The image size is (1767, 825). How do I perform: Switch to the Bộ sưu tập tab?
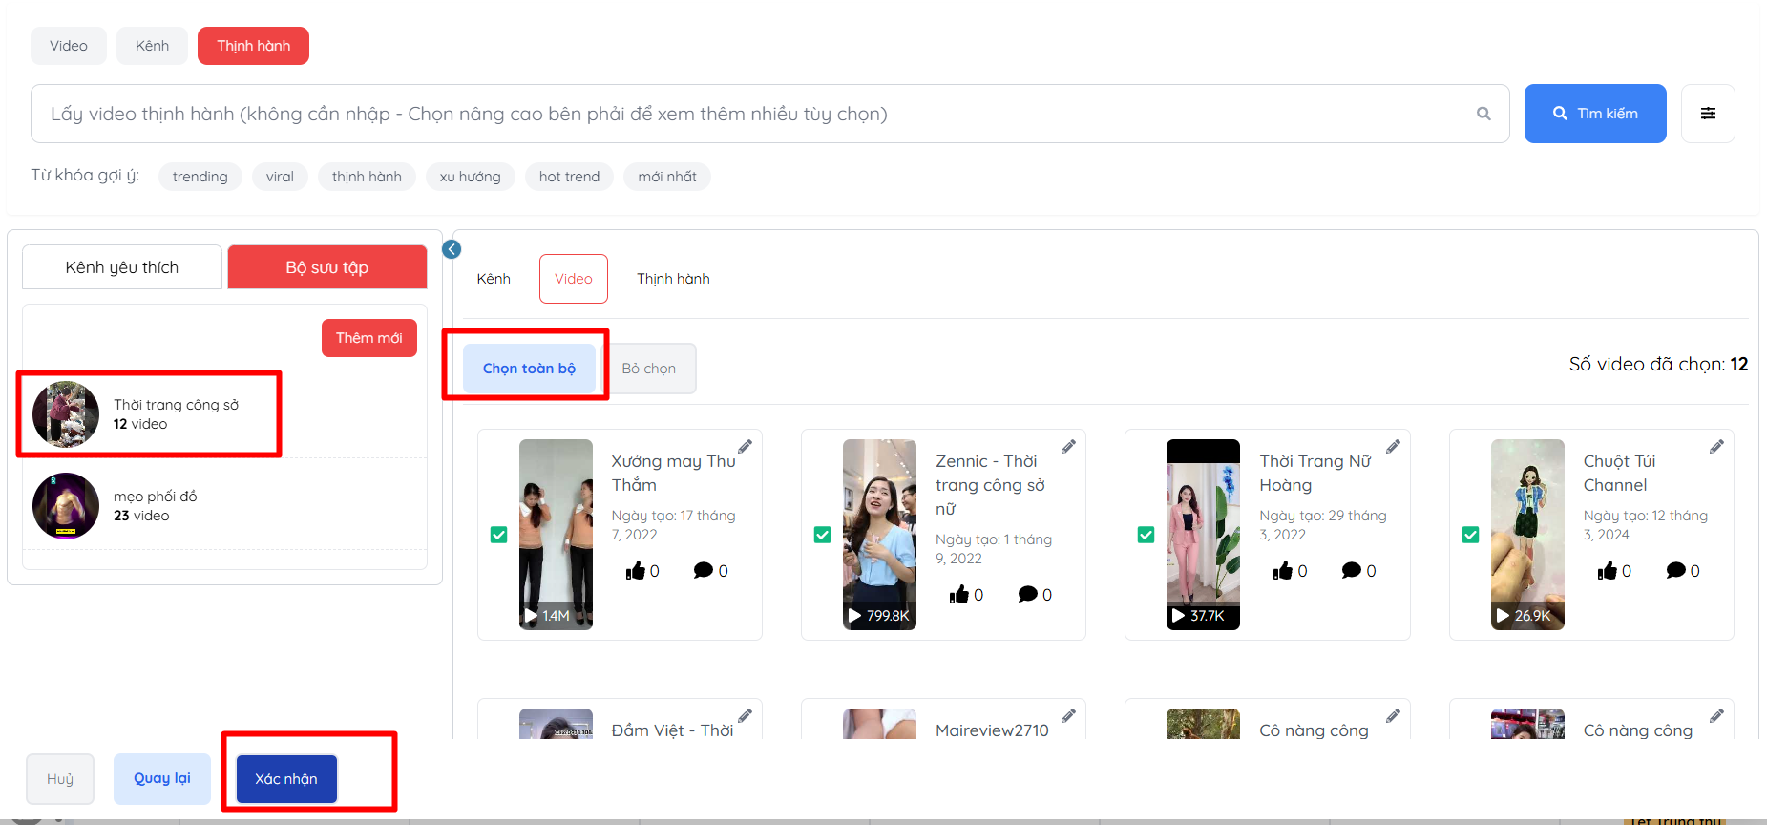click(326, 267)
